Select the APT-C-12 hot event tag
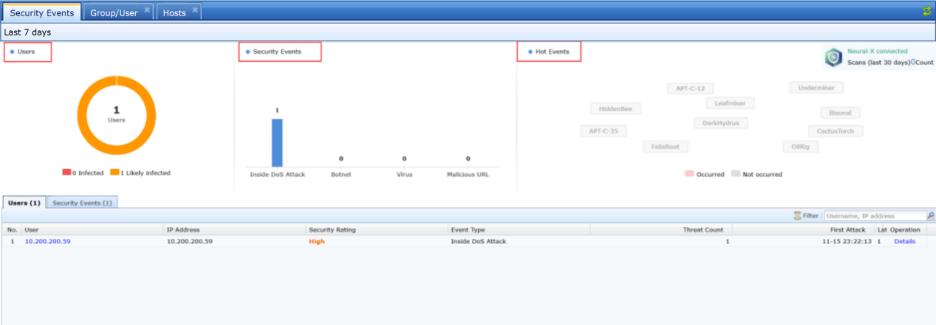The height and width of the screenshot is (325, 936). point(690,88)
